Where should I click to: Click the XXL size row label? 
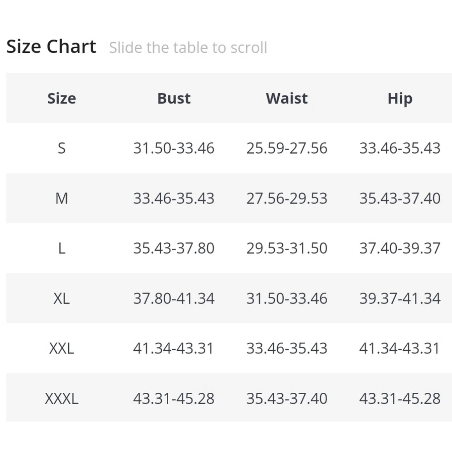coord(62,348)
